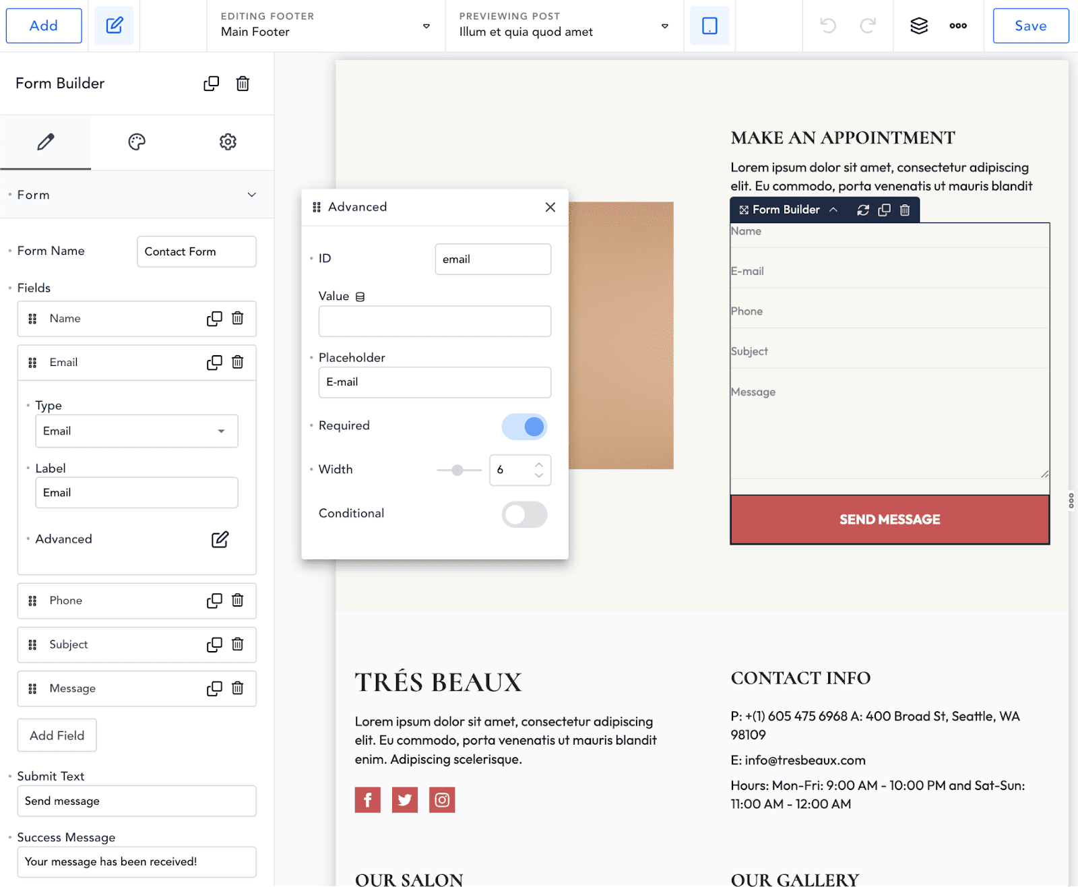Screen dimensions: 1078x887
Task: Open the Type dropdown set to Email
Action: (x=137, y=431)
